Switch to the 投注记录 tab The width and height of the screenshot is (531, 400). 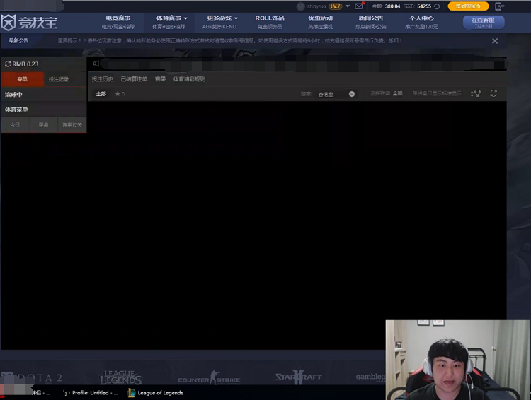coord(59,79)
